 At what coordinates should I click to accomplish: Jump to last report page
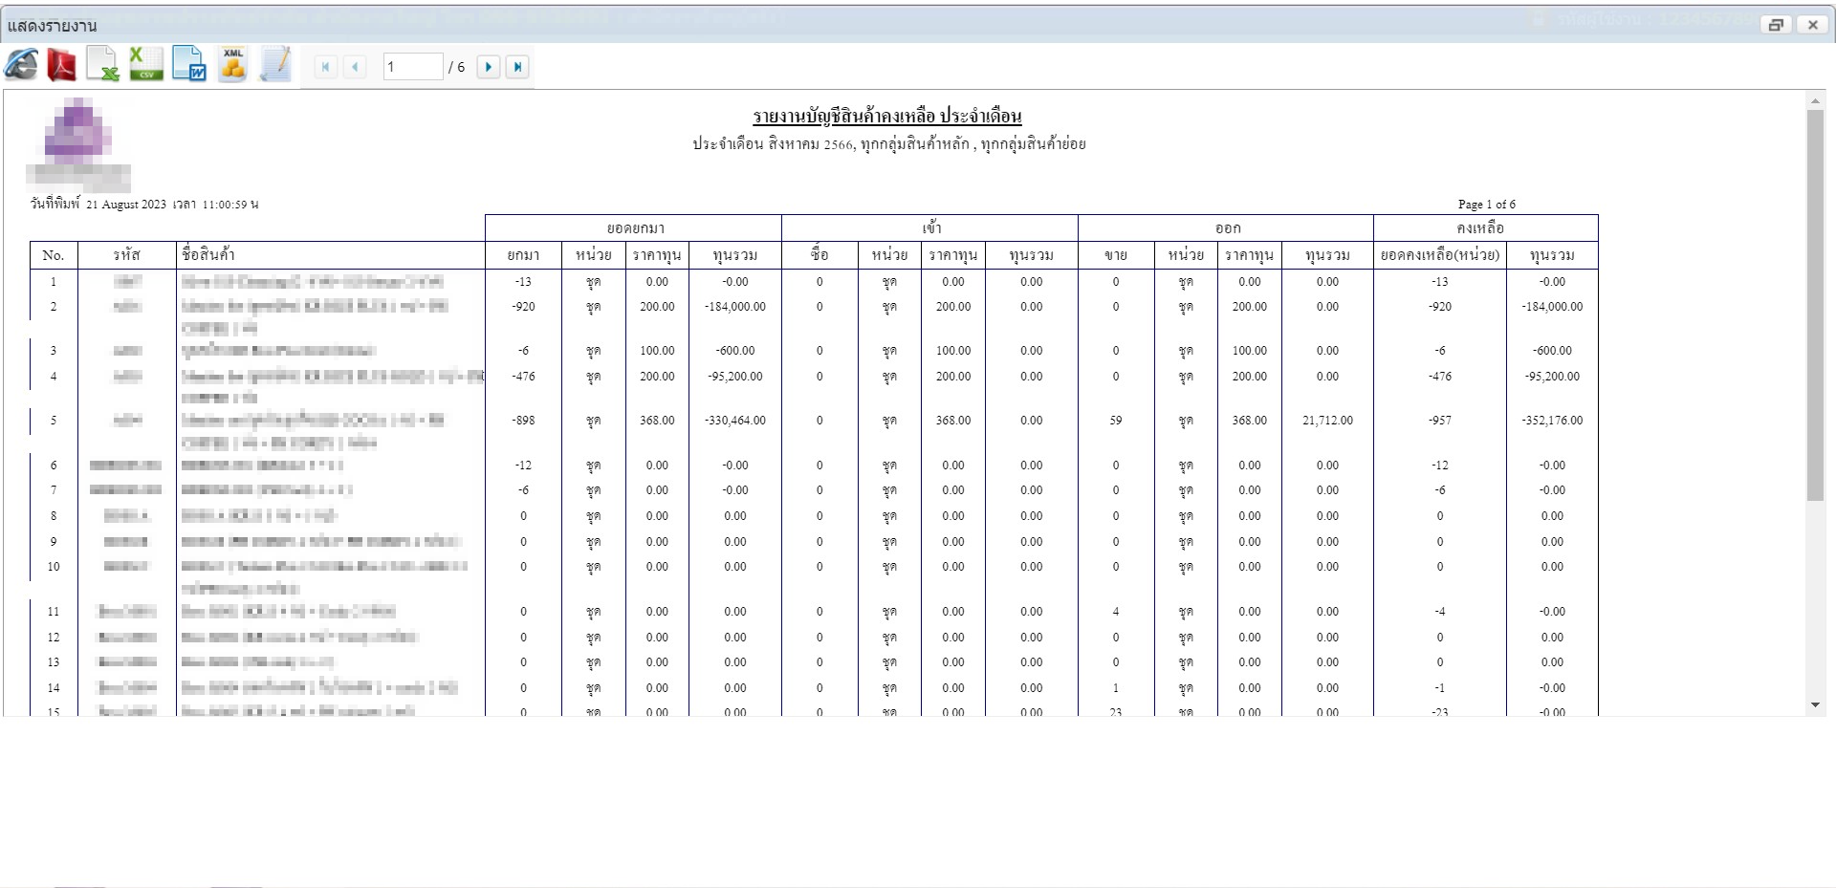click(x=517, y=67)
